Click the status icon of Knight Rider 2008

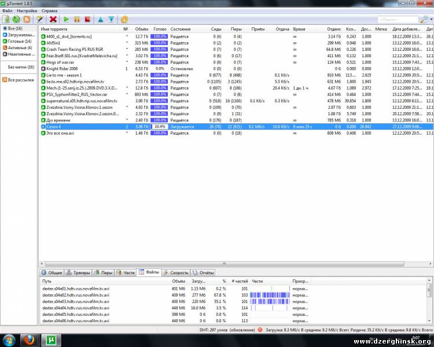[43, 69]
